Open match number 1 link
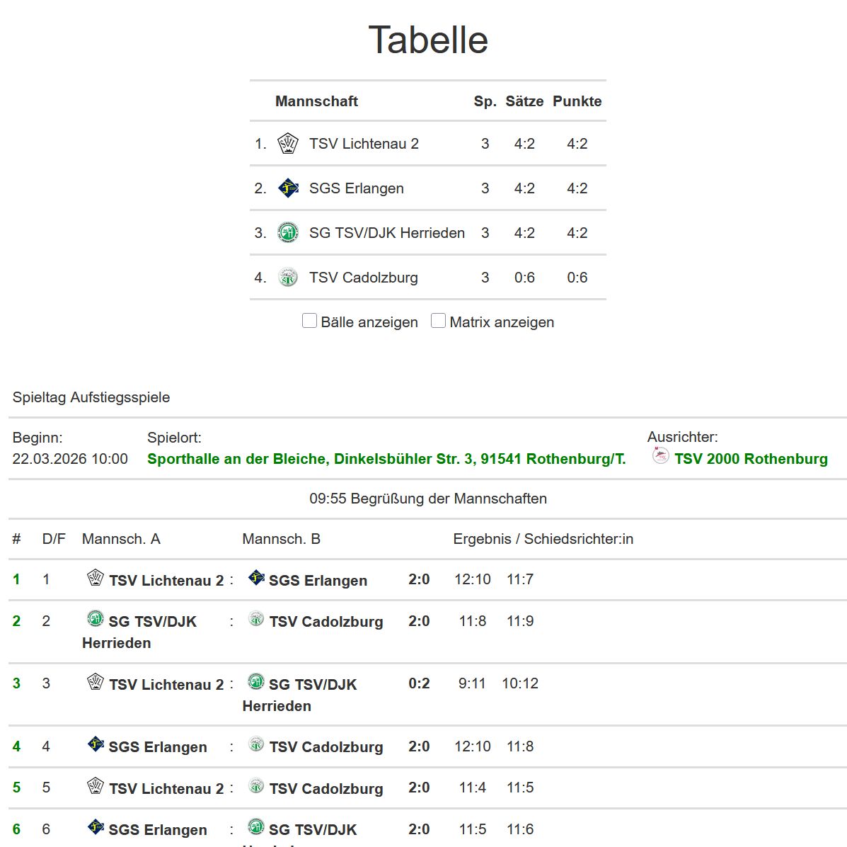Viewport: 847px width, 847px height. click(16, 579)
